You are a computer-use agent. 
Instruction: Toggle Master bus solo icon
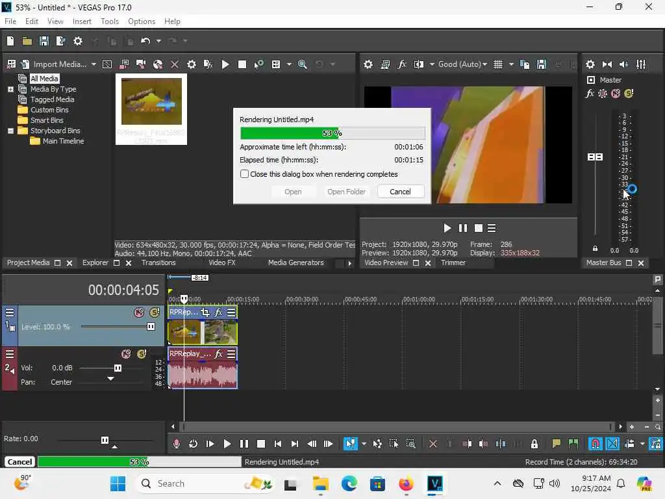point(629,94)
